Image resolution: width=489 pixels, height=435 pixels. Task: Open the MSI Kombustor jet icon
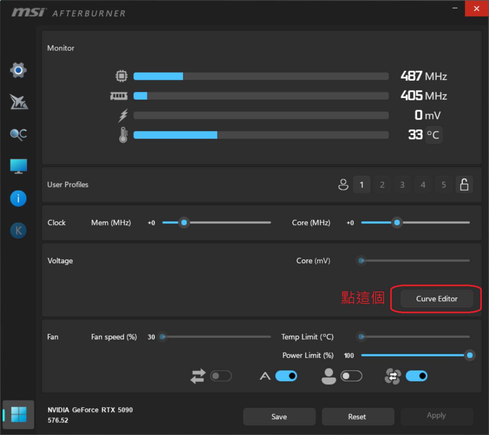pyautogui.click(x=19, y=102)
